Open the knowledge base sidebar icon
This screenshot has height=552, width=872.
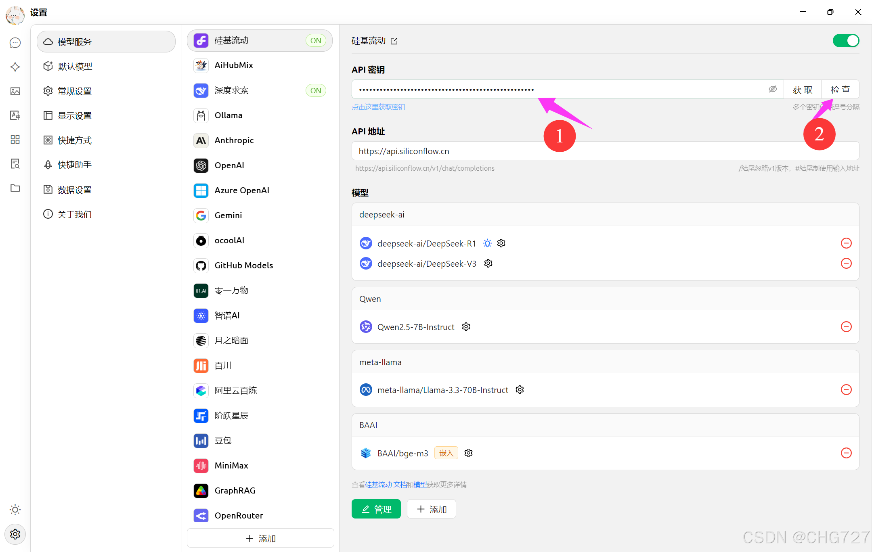[x=15, y=164]
